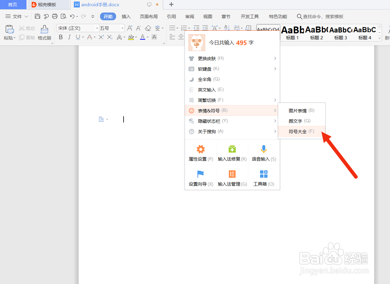This screenshot has height=284, width=390.
Task: Toggle 英文输入 (E) menu item
Action: click(x=232, y=90)
